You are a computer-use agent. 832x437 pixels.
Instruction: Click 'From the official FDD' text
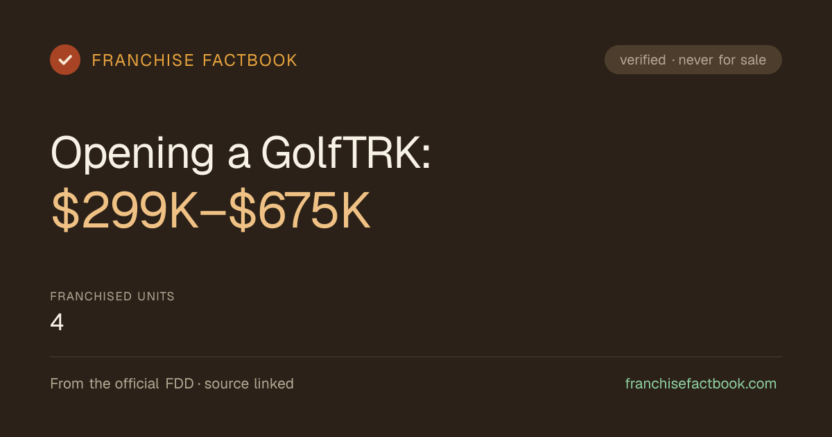coord(123,384)
